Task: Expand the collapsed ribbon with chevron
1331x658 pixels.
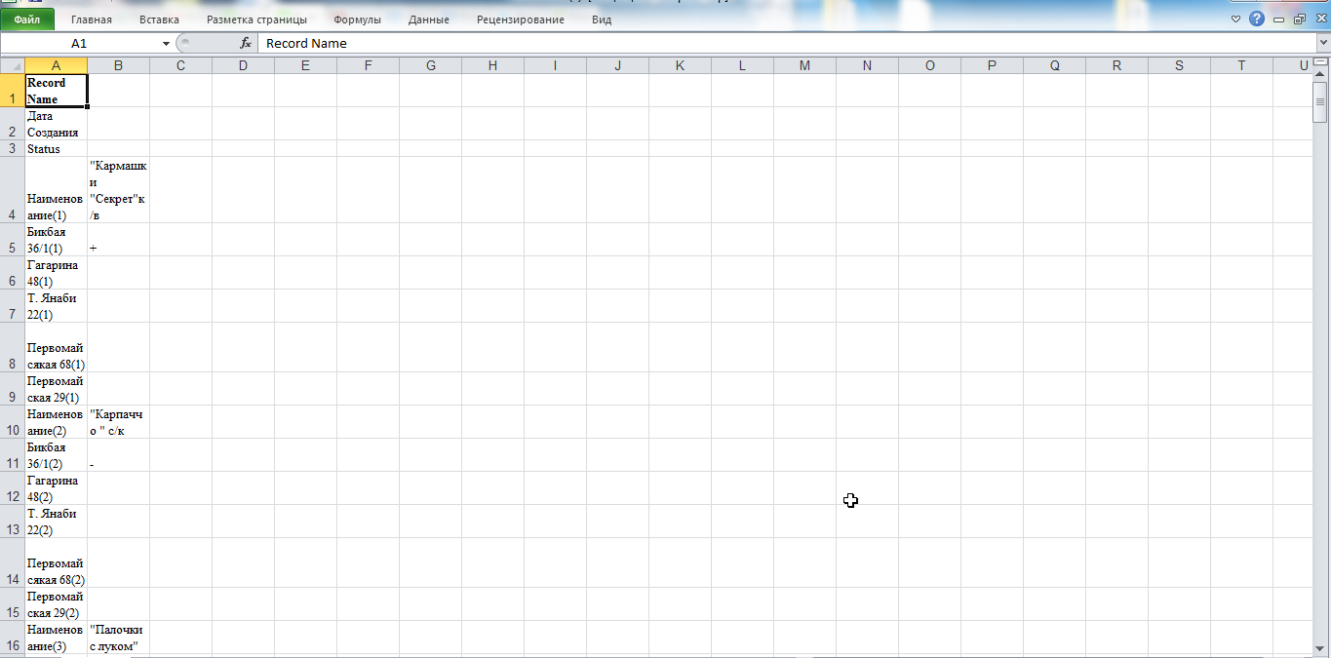Action: (1236, 19)
